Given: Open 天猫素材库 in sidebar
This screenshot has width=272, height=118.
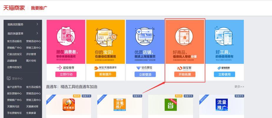Looking at the screenshot, I should (x=32, y=106).
